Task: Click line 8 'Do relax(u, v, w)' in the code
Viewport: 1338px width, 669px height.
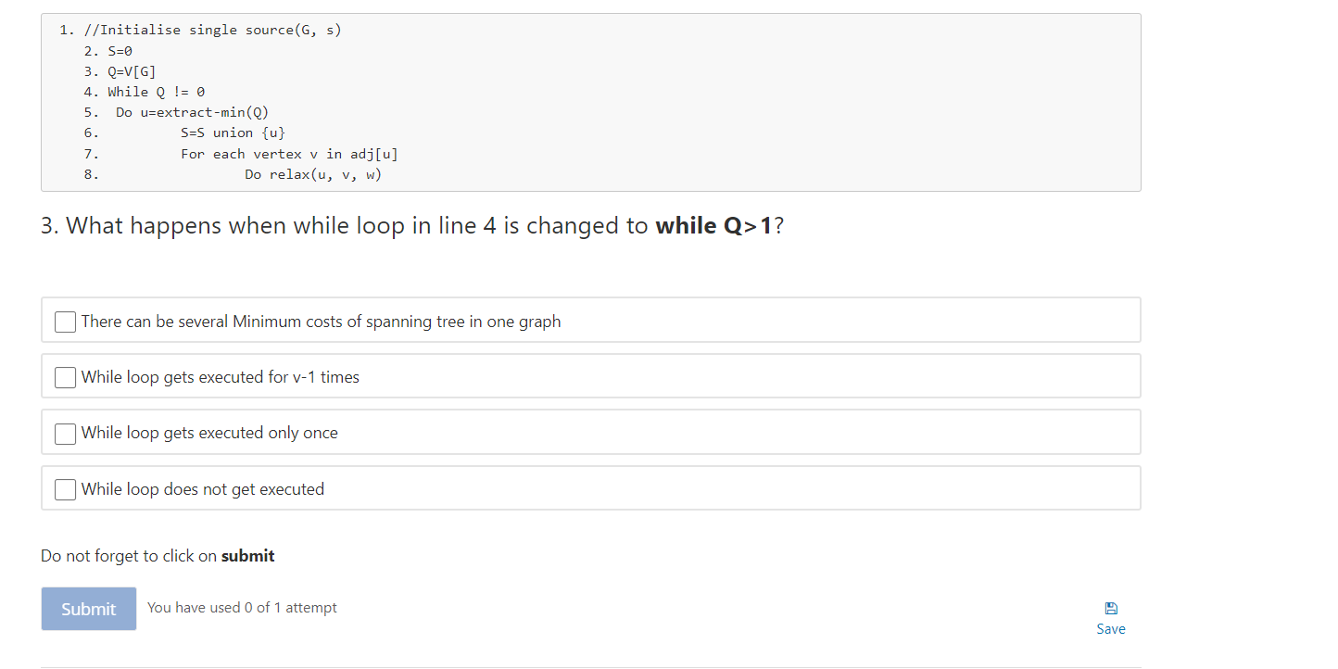Action: tap(311, 174)
